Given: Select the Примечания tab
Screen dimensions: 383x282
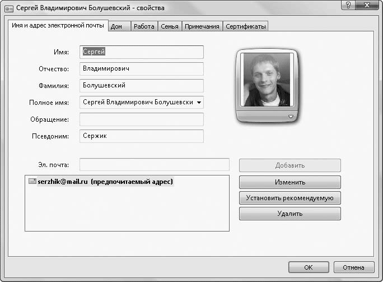Looking at the screenshot, I should pyautogui.click(x=202, y=26).
